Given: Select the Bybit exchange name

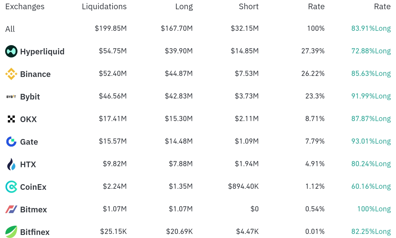Looking at the screenshot, I should click(30, 97).
